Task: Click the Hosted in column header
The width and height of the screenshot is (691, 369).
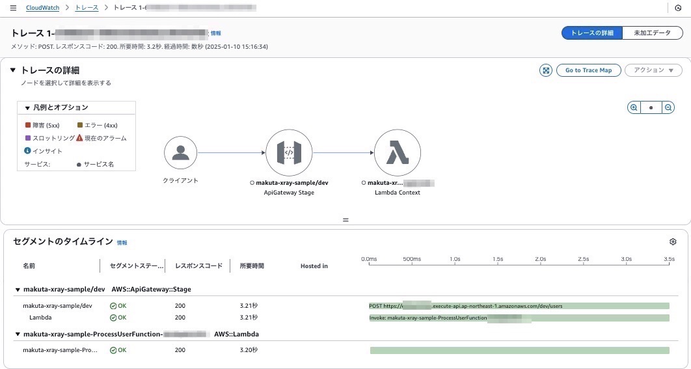Action: pyautogui.click(x=314, y=266)
